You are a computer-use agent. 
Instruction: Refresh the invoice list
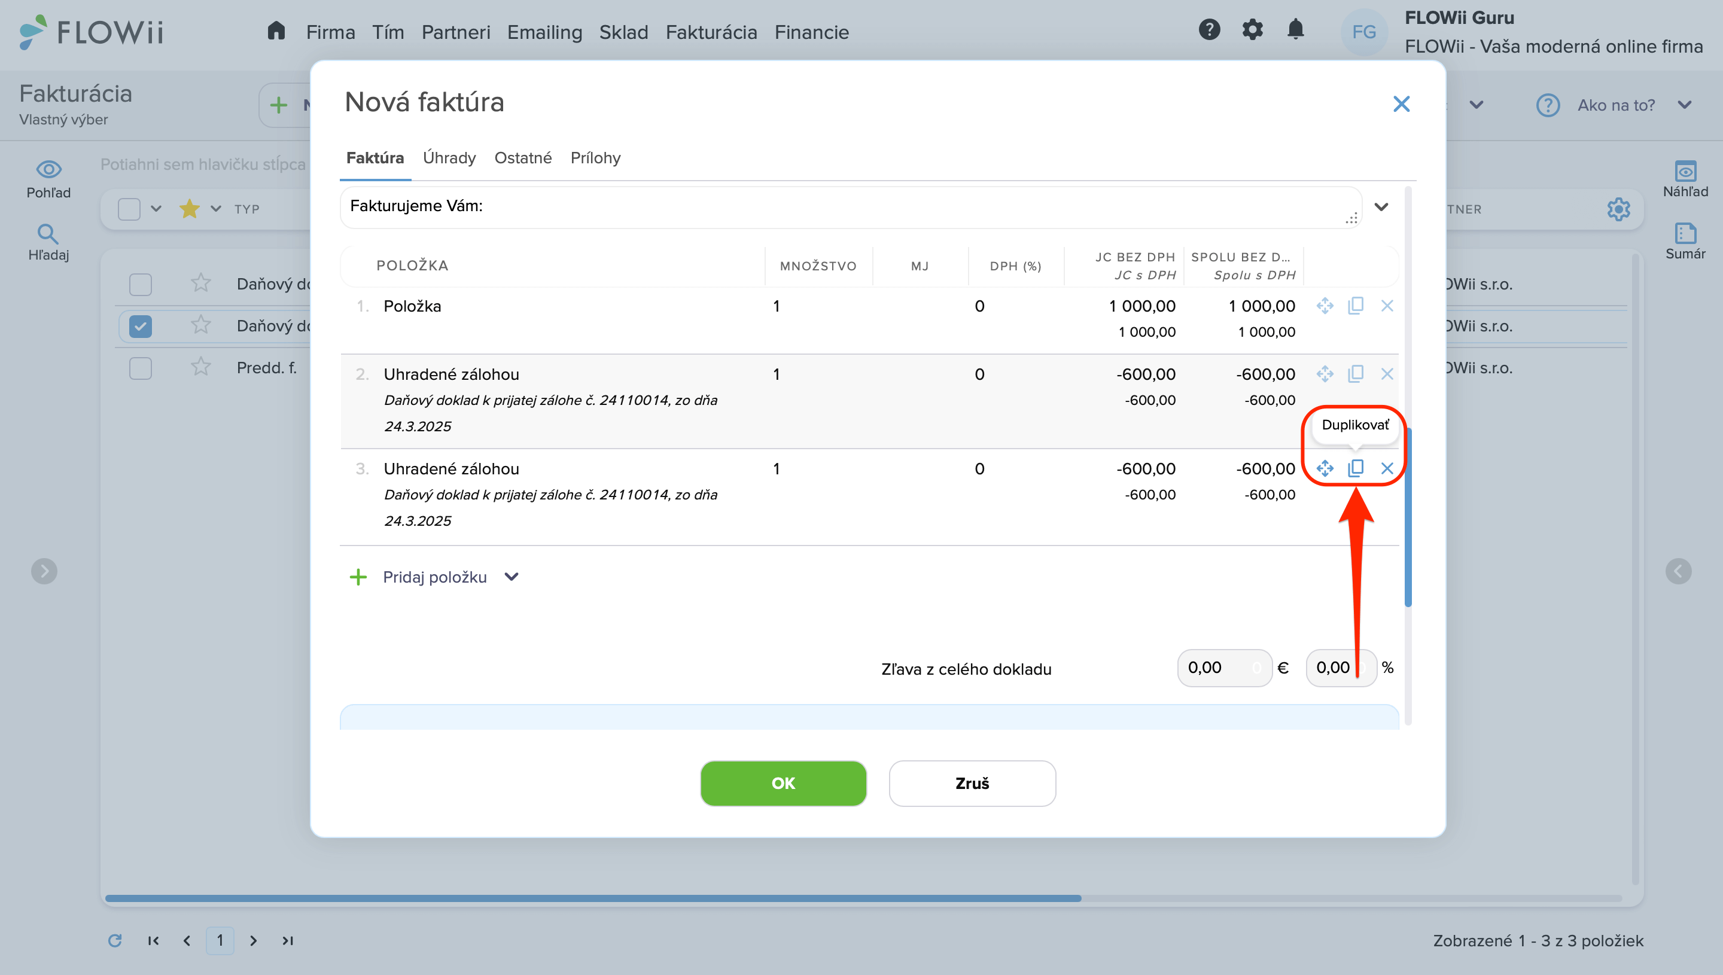pos(114,940)
